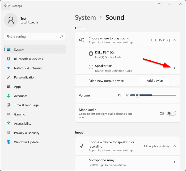186x171 pixels.
Task: Click the Network wifi icon in sidebar
Action: click(x=9, y=68)
